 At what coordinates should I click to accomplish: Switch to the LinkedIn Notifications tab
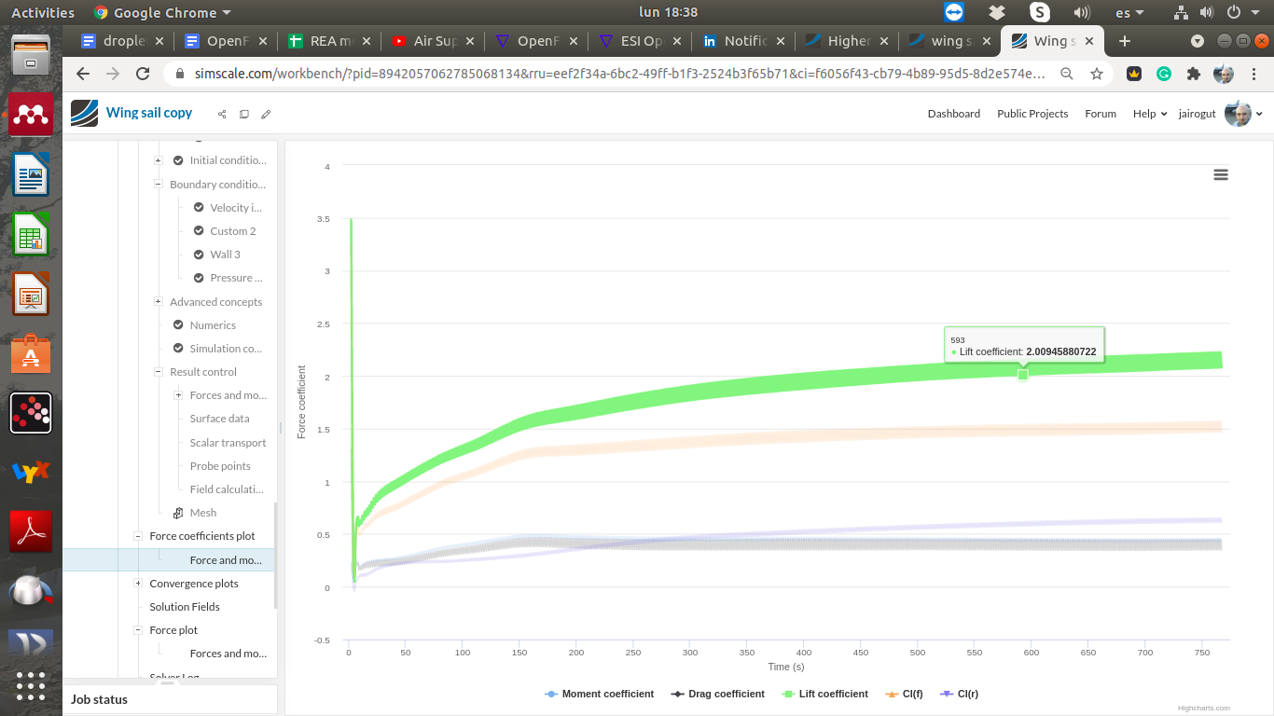(x=741, y=41)
